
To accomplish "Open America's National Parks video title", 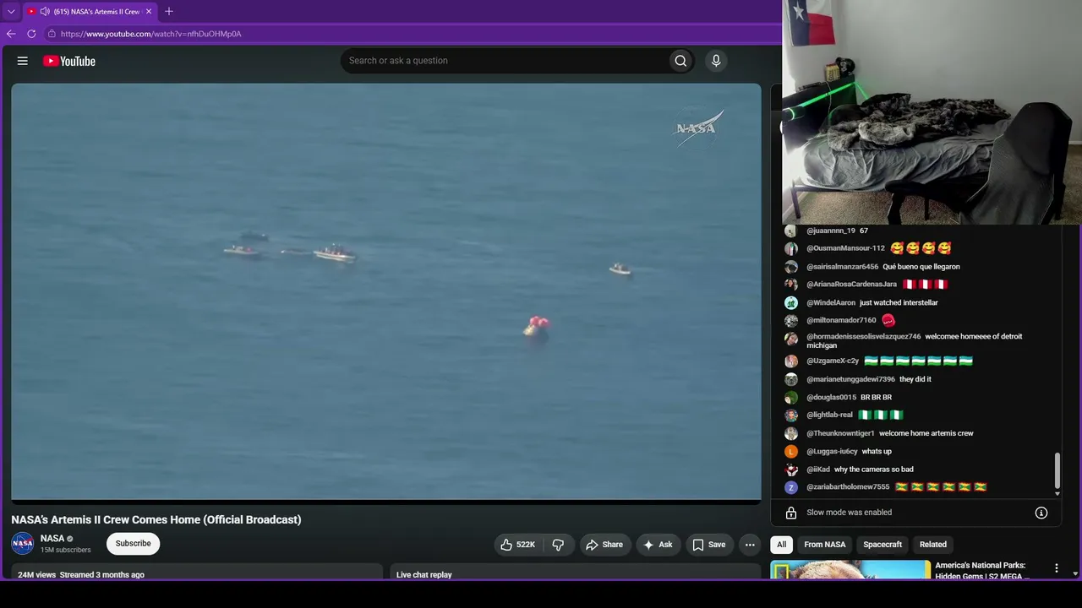I will click(x=982, y=570).
